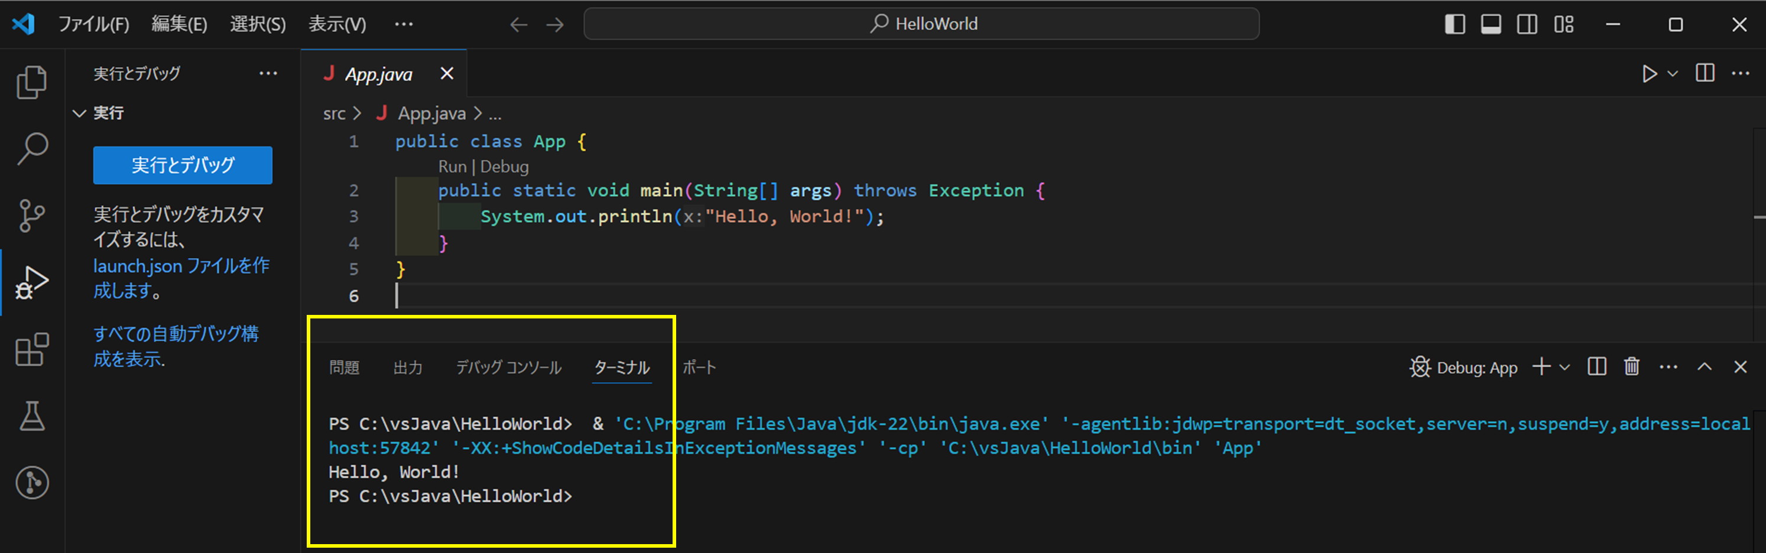Click the public class App line

click(x=491, y=142)
